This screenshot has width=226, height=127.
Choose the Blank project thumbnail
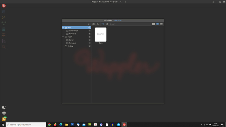(x=101, y=35)
